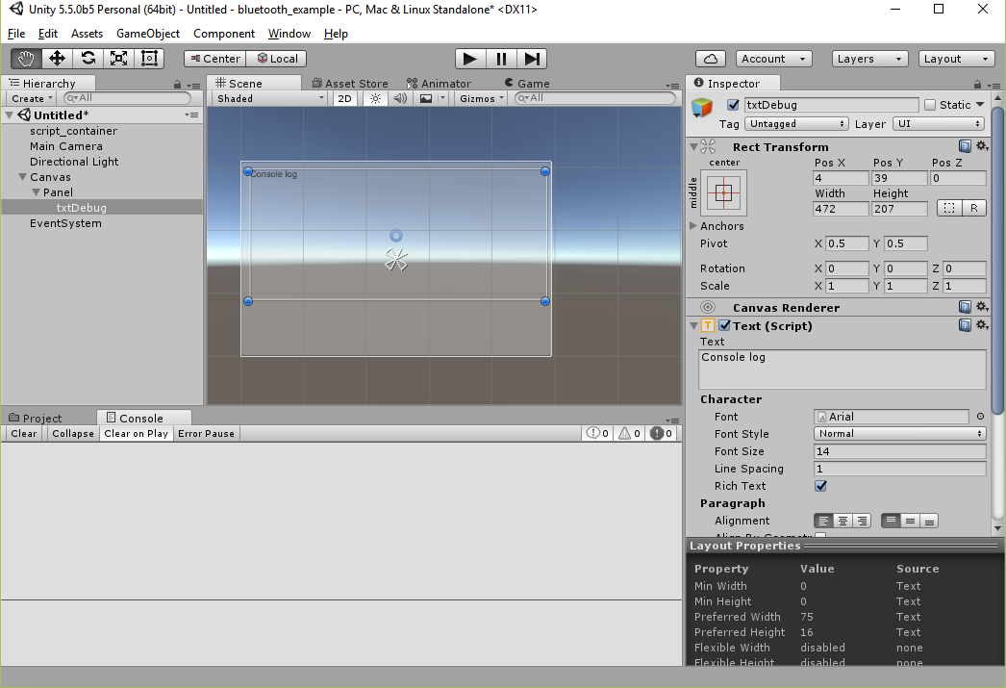1006x688 pixels.
Task: Select the Rect transform tool
Action: point(148,59)
